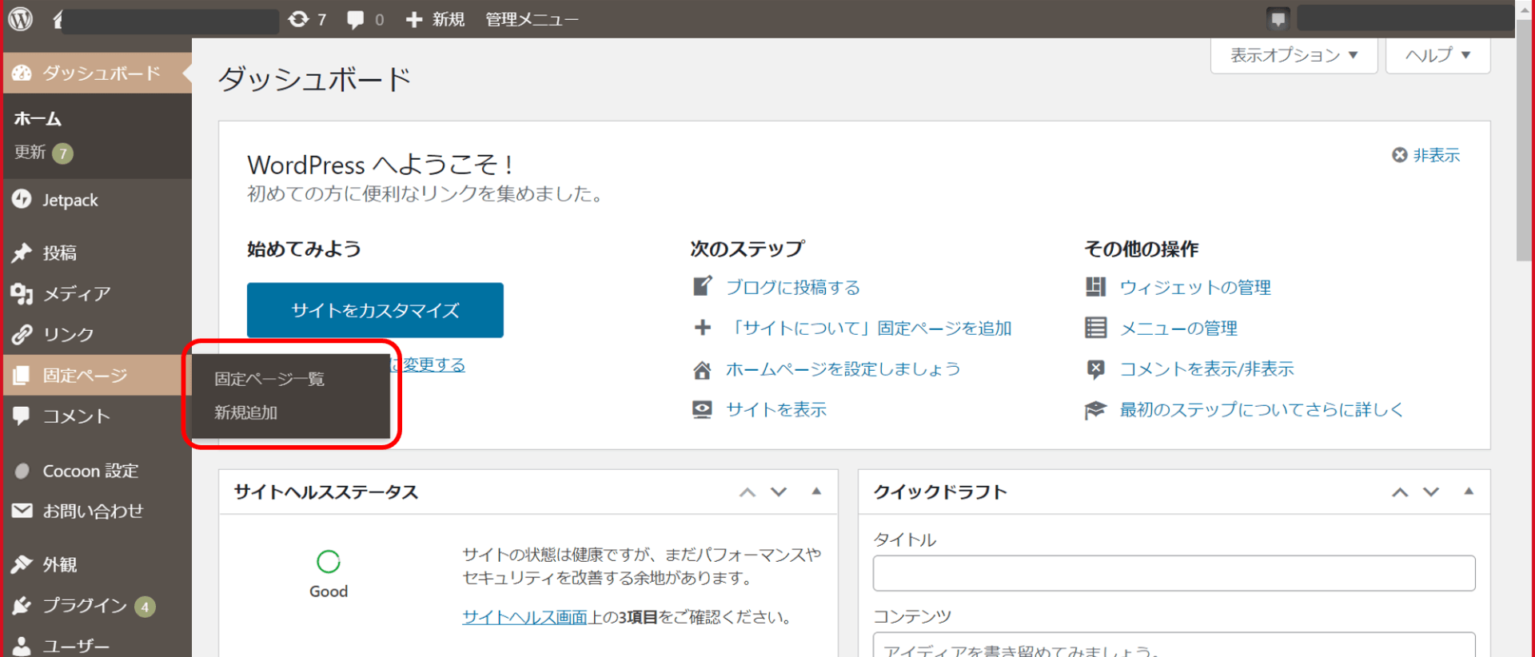The width and height of the screenshot is (1535, 657).
Task: Open Jetpack from the sidebar
Action: 70,200
